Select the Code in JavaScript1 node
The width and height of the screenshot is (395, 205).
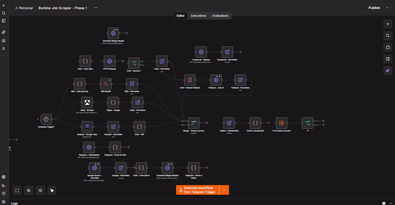[x=255, y=123]
